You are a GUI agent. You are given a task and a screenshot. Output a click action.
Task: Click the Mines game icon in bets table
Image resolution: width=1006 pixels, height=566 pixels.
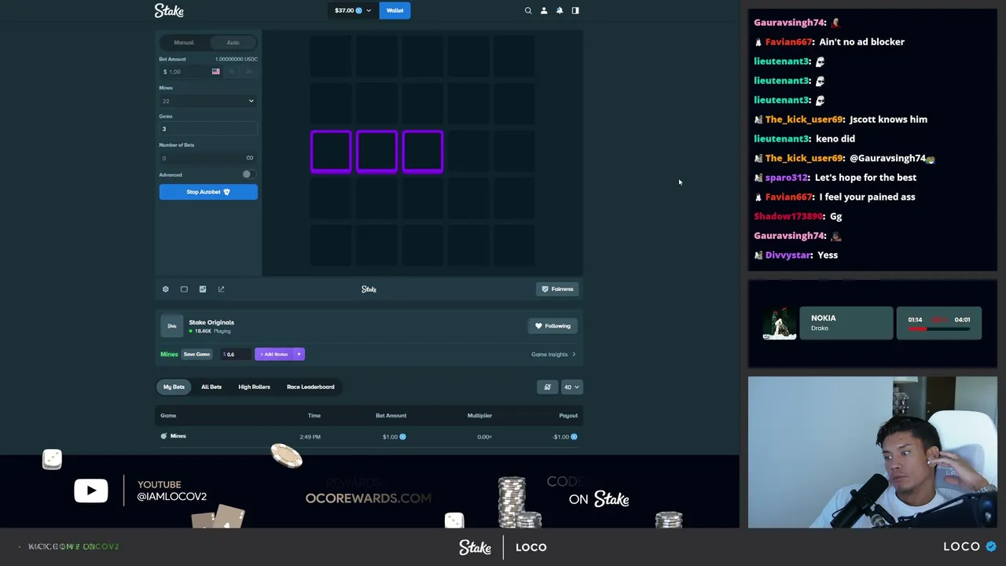163,436
